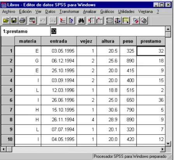Maximize the Libros window
Screen dimensions: 174x160
[x=162, y=5]
